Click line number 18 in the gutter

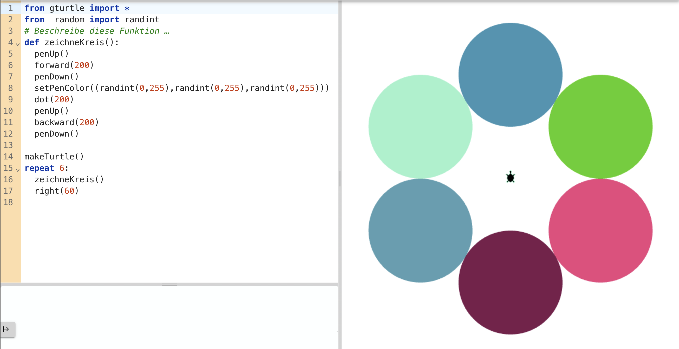[x=8, y=202]
